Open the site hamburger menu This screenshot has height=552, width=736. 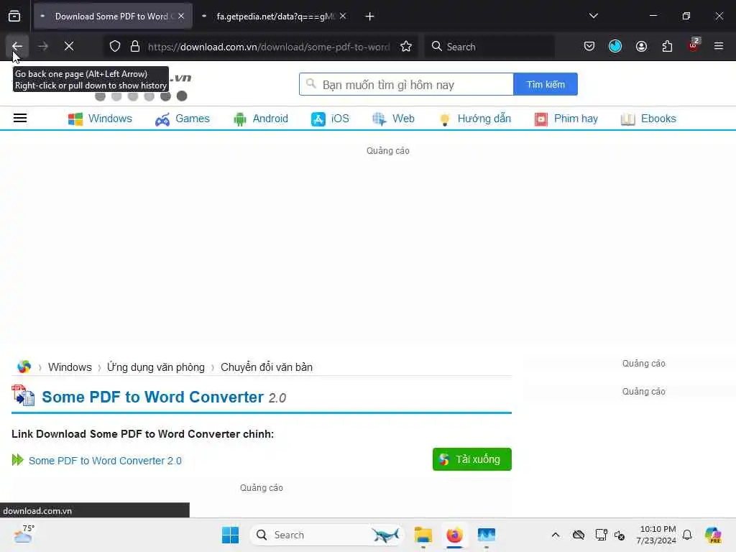[20, 119]
